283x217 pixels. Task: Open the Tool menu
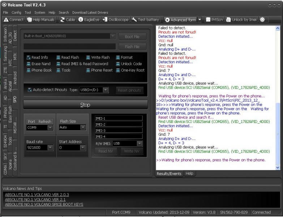tap(28, 12)
